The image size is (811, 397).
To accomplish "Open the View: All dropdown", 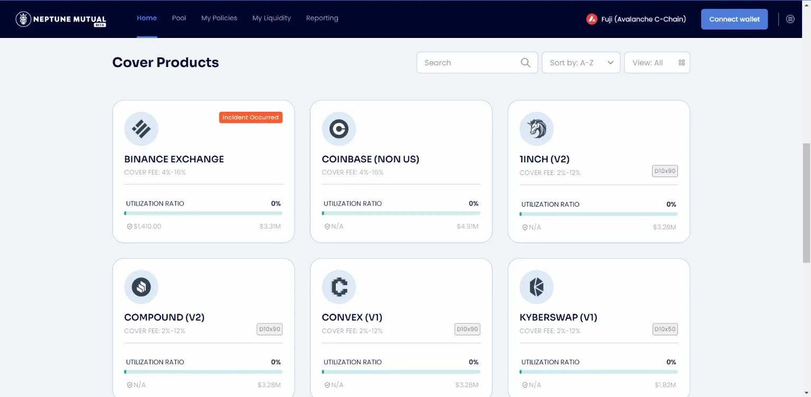I will click(657, 63).
